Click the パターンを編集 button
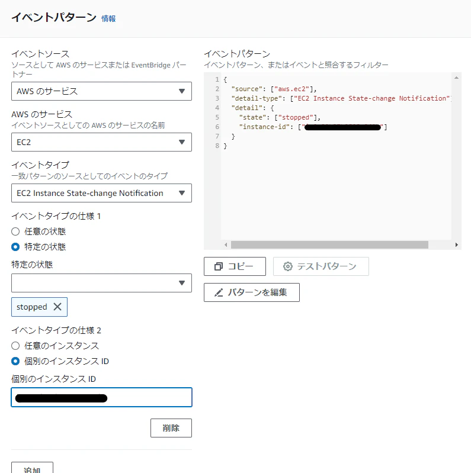This screenshot has width=471, height=473. coord(252,292)
